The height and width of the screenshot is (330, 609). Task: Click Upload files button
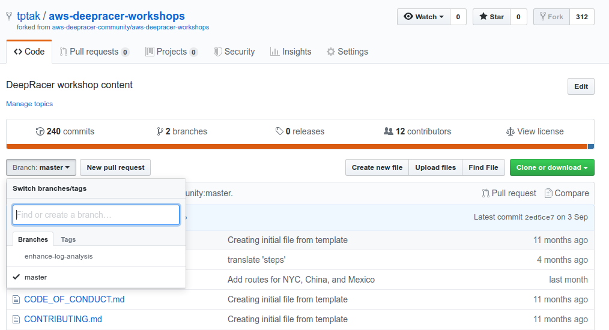tap(435, 167)
